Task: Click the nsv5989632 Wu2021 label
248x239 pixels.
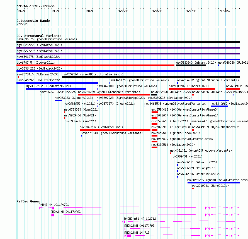Action: (80, 121)
